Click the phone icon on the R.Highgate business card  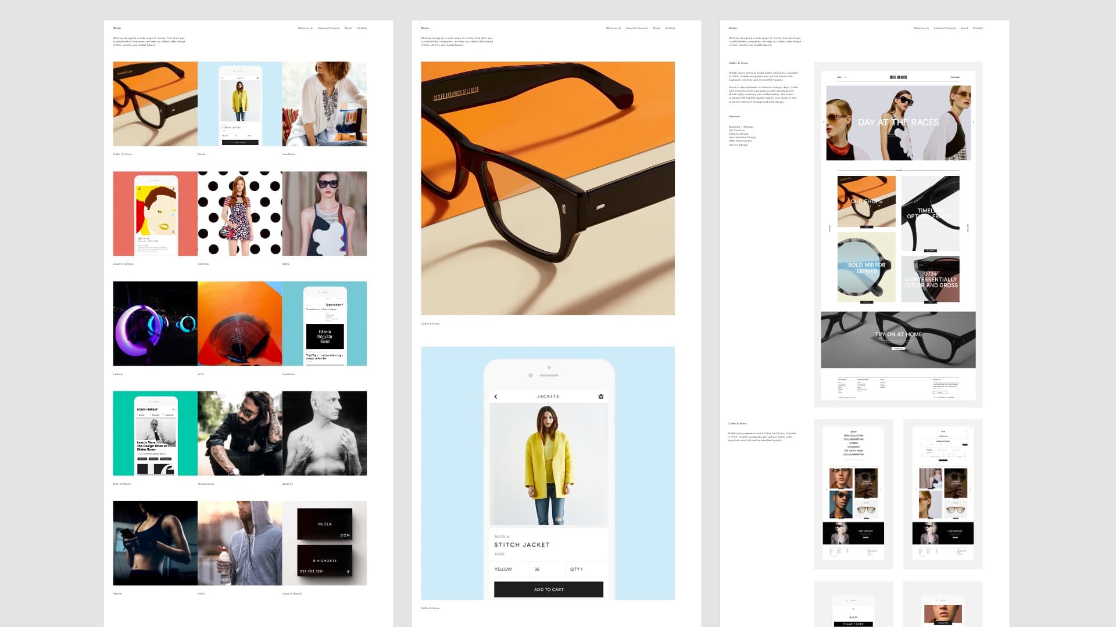[348, 572]
